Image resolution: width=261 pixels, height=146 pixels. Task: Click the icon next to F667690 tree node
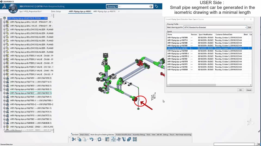click(7, 78)
